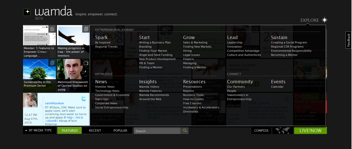Open the Explore menu
Viewport: 352px width, 149px height.
click(x=310, y=20)
